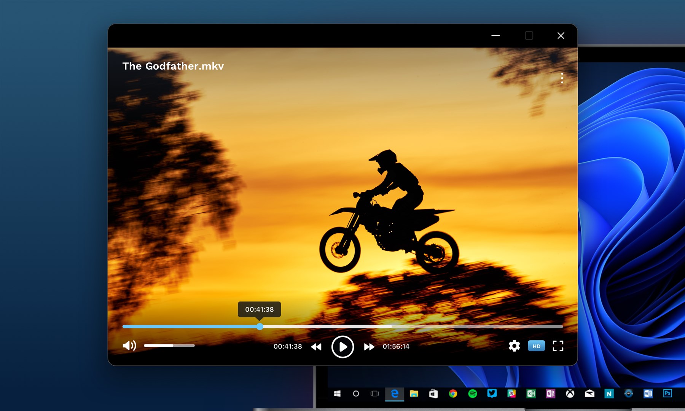
Task: Maximize the video player window
Action: [529, 35]
